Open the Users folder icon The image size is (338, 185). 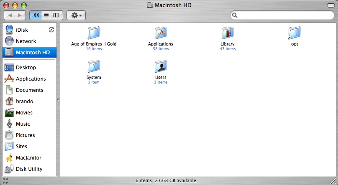click(161, 66)
